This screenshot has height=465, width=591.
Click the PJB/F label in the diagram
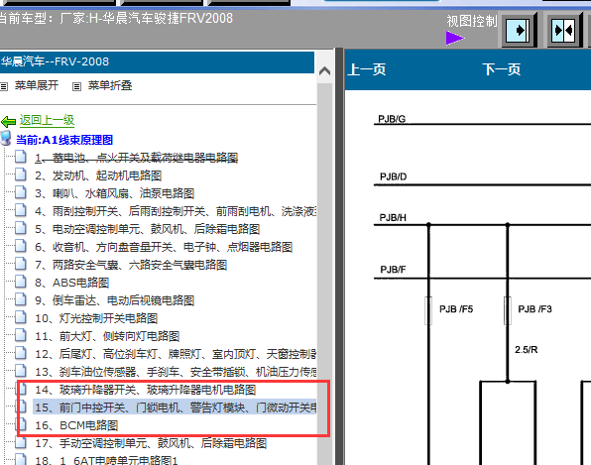tap(393, 270)
